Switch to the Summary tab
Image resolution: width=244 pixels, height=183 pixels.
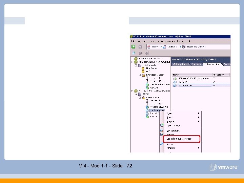pos(196,64)
